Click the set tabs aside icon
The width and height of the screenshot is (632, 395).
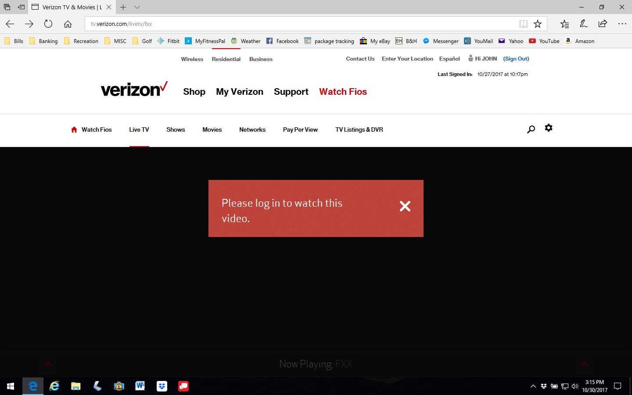pyautogui.click(x=21, y=7)
